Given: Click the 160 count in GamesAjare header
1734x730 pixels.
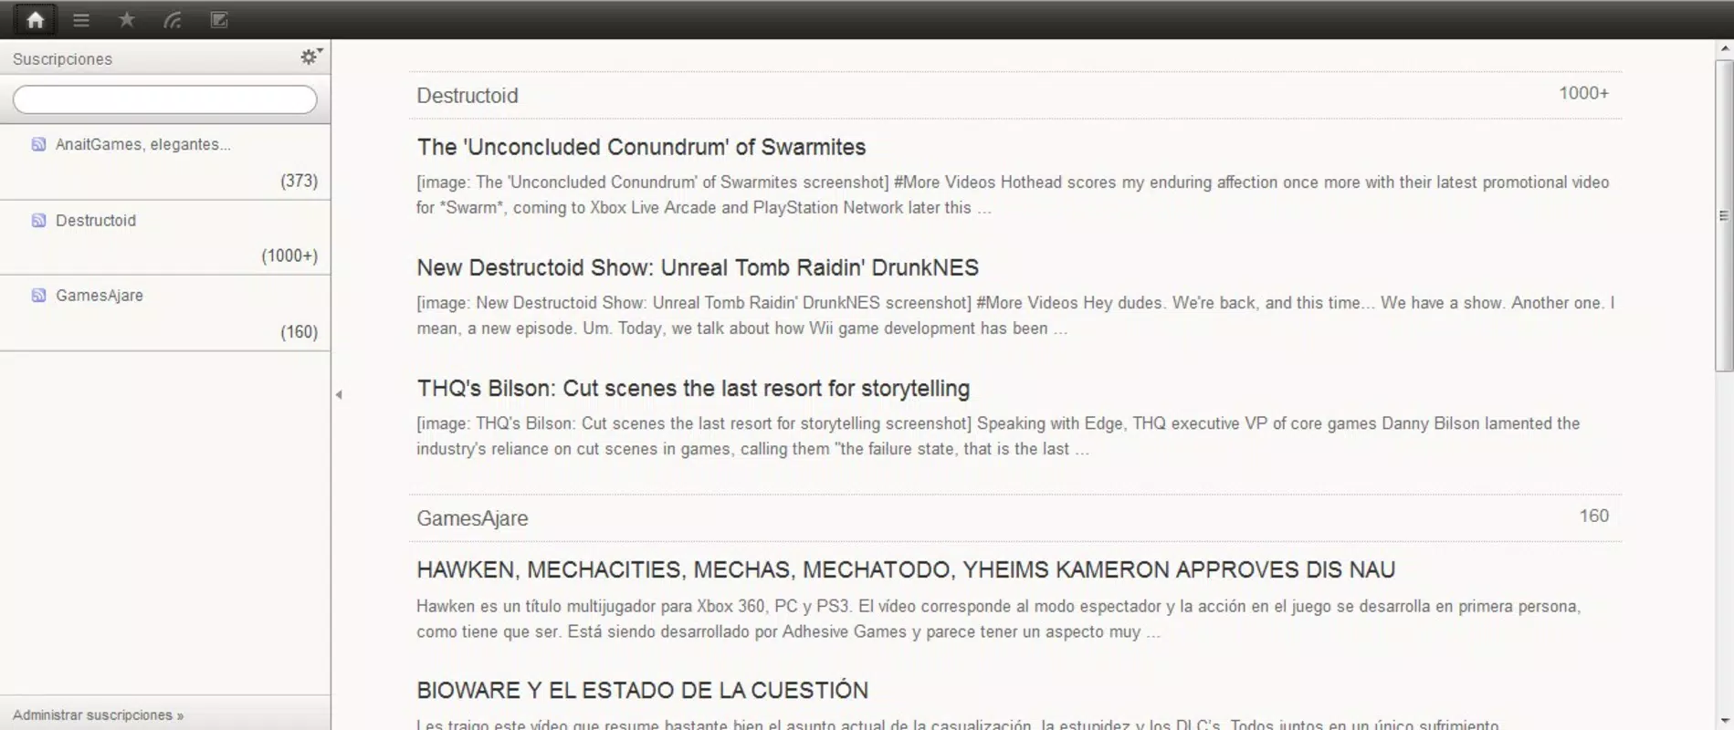Looking at the screenshot, I should click(1594, 516).
